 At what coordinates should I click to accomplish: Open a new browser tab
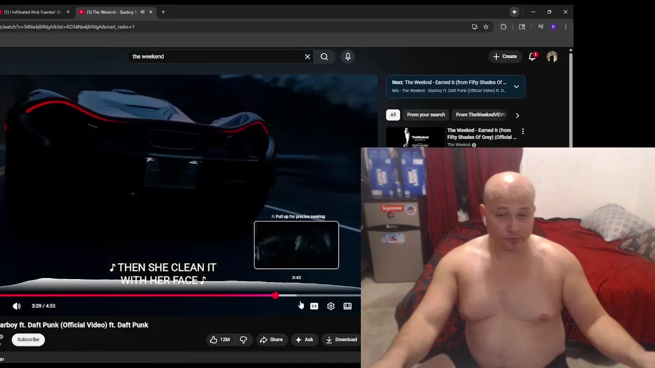click(x=163, y=12)
